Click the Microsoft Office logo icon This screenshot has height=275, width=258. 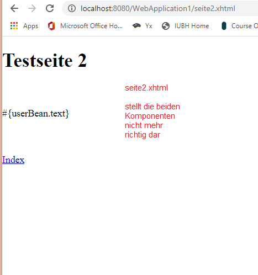(51, 26)
